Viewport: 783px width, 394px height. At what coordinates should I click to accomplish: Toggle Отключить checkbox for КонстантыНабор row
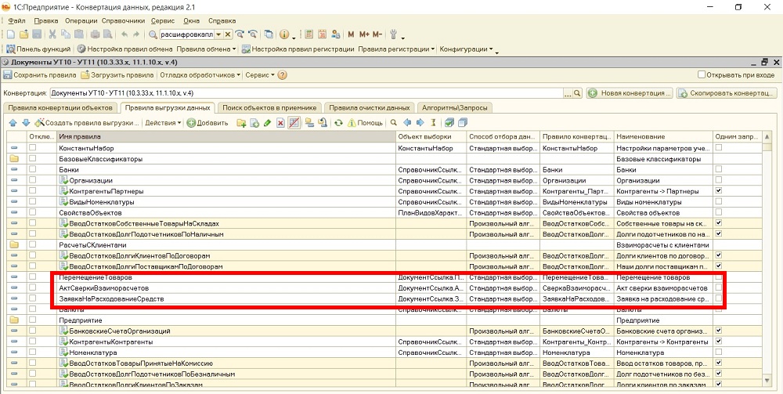33,147
